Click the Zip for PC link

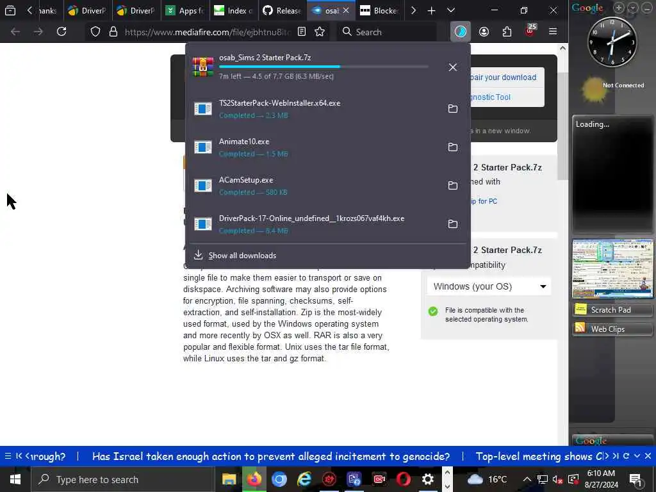coord(484,201)
